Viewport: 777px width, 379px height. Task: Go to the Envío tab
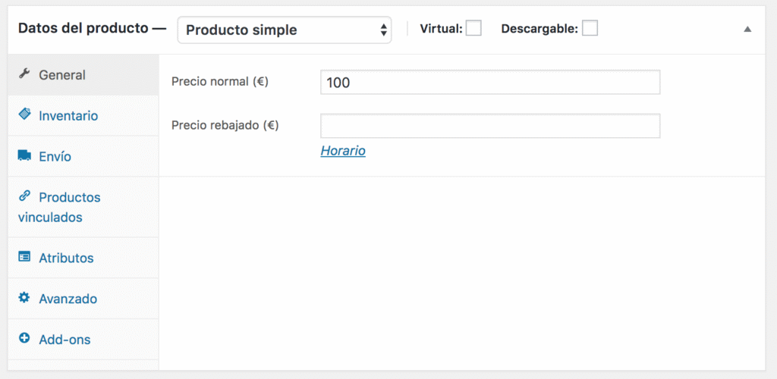coord(83,156)
